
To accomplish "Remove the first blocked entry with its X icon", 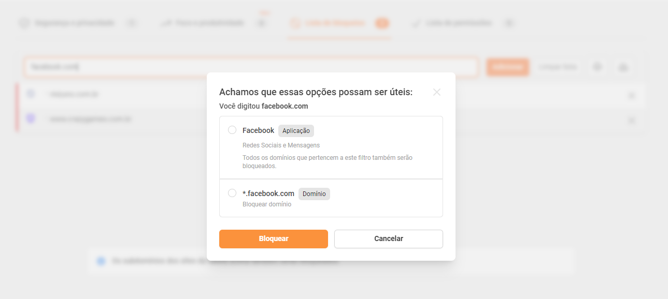I will click(631, 95).
